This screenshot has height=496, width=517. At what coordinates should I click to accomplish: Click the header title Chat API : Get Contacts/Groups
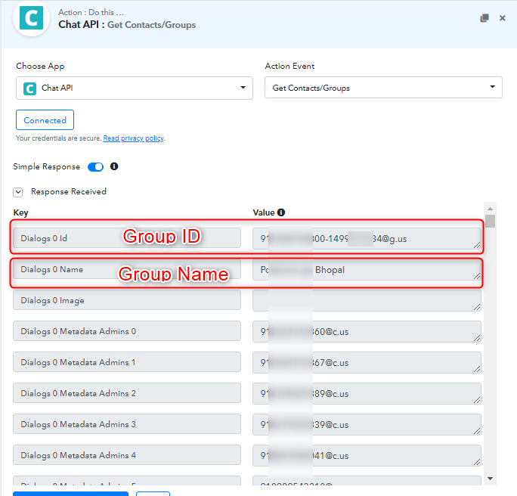tap(127, 25)
